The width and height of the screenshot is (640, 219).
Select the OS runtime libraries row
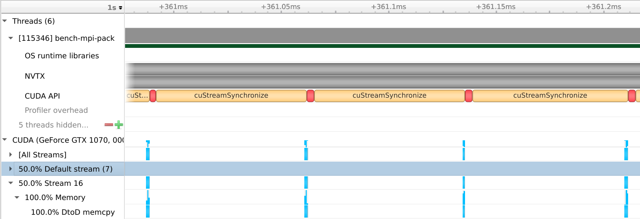[62, 56]
